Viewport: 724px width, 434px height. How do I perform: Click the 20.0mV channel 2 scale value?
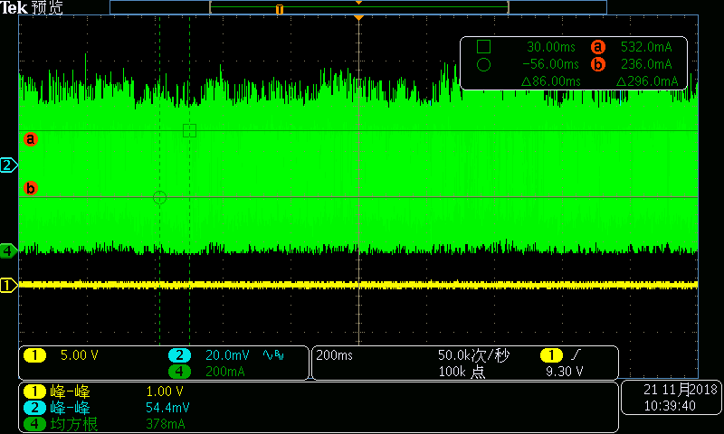(x=227, y=355)
